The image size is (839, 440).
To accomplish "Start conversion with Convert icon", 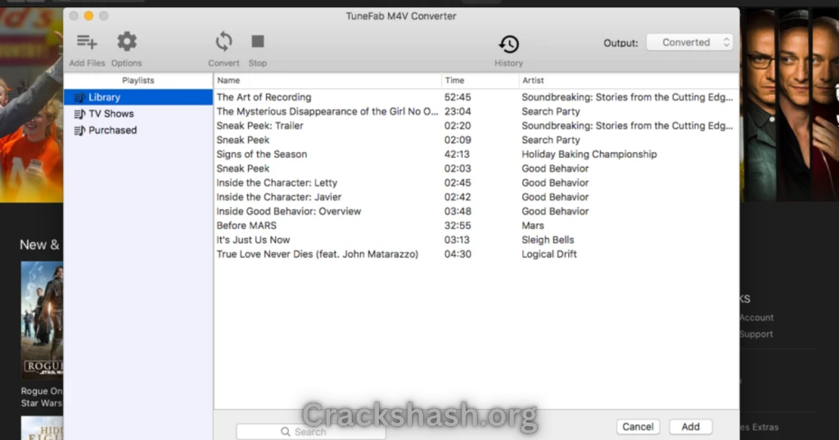I will click(x=224, y=42).
